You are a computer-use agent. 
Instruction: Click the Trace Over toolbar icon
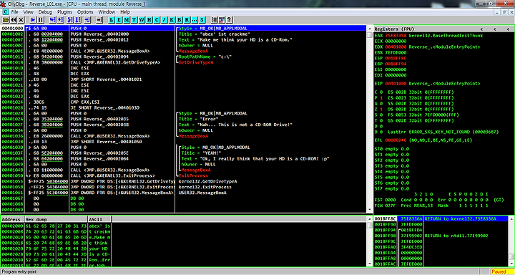78,20
